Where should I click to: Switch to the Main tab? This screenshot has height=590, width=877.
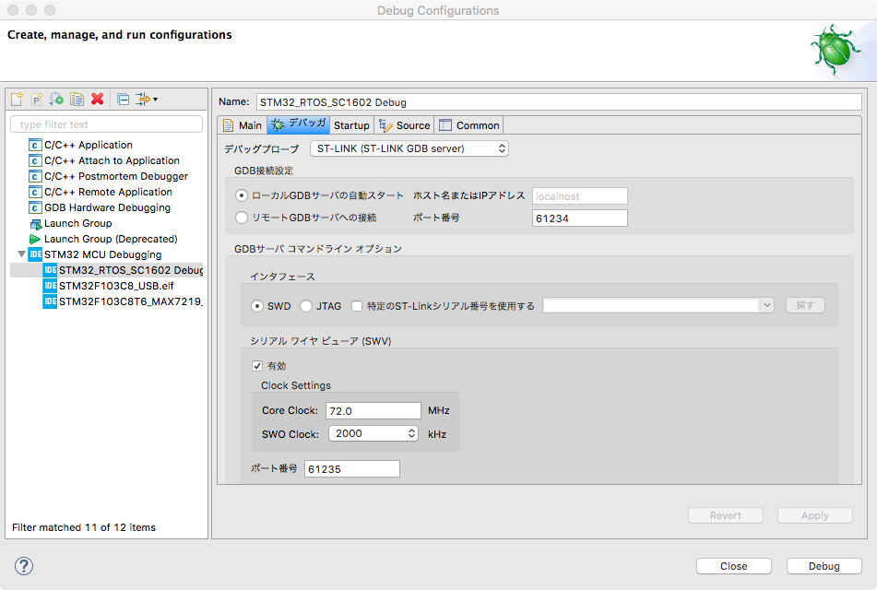pyautogui.click(x=243, y=125)
